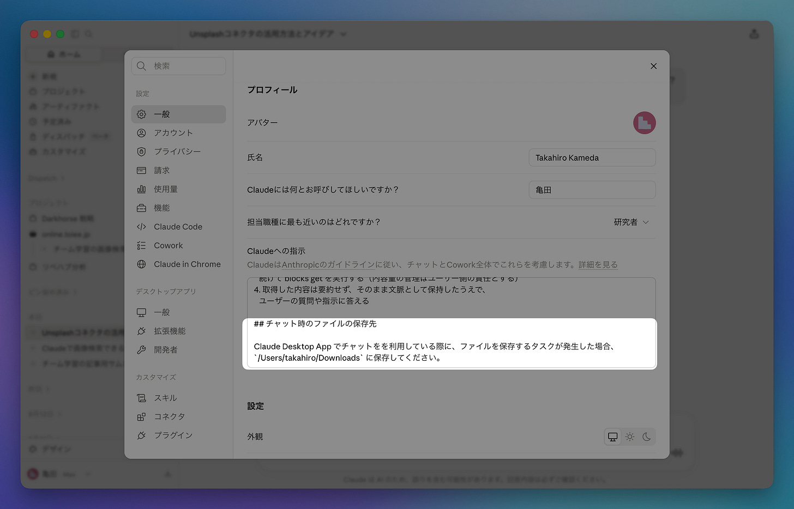The image size is (794, 509).
Task: Click the profile avatar image
Action: [x=644, y=123]
